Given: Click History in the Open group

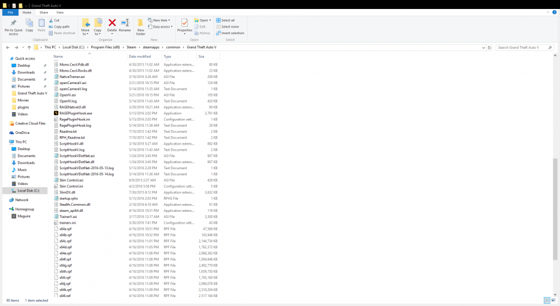Looking at the screenshot, I should (202, 33).
